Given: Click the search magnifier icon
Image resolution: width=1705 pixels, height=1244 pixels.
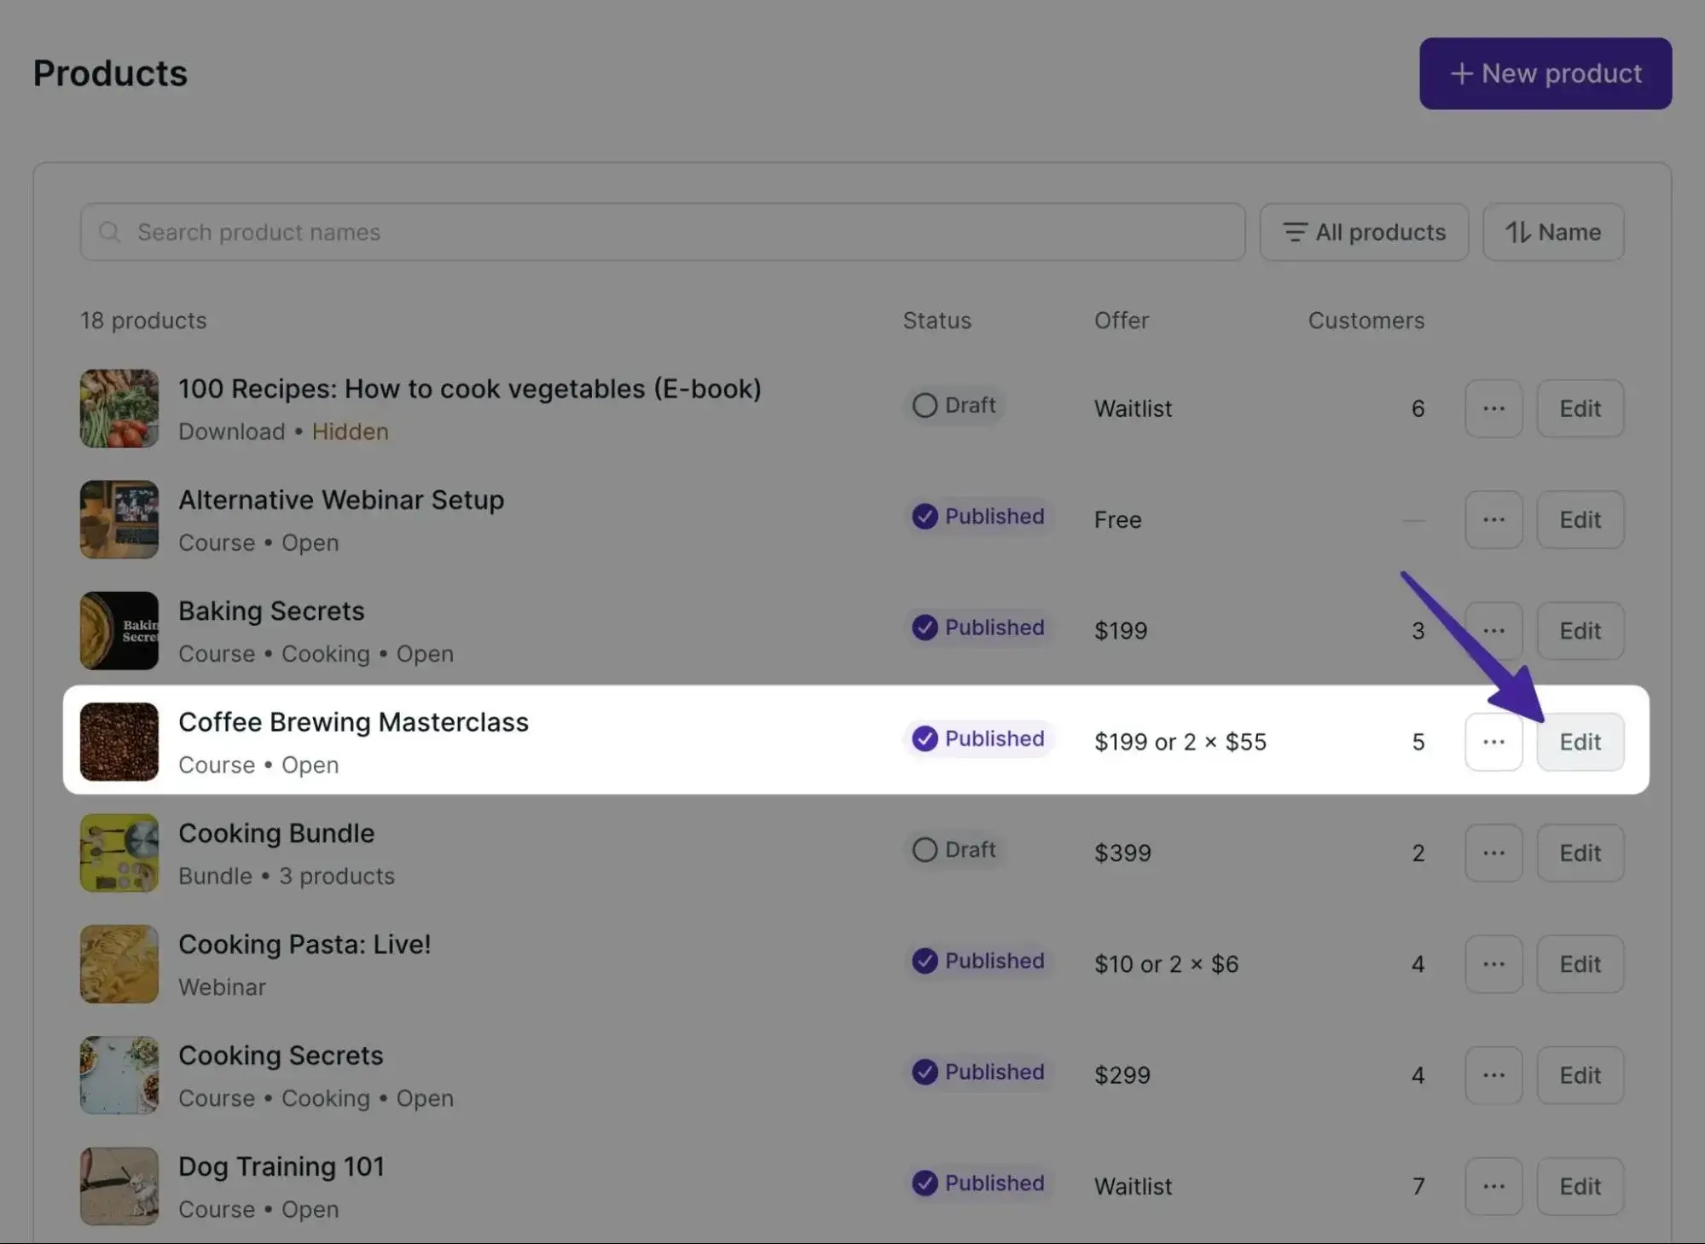Looking at the screenshot, I should [110, 231].
